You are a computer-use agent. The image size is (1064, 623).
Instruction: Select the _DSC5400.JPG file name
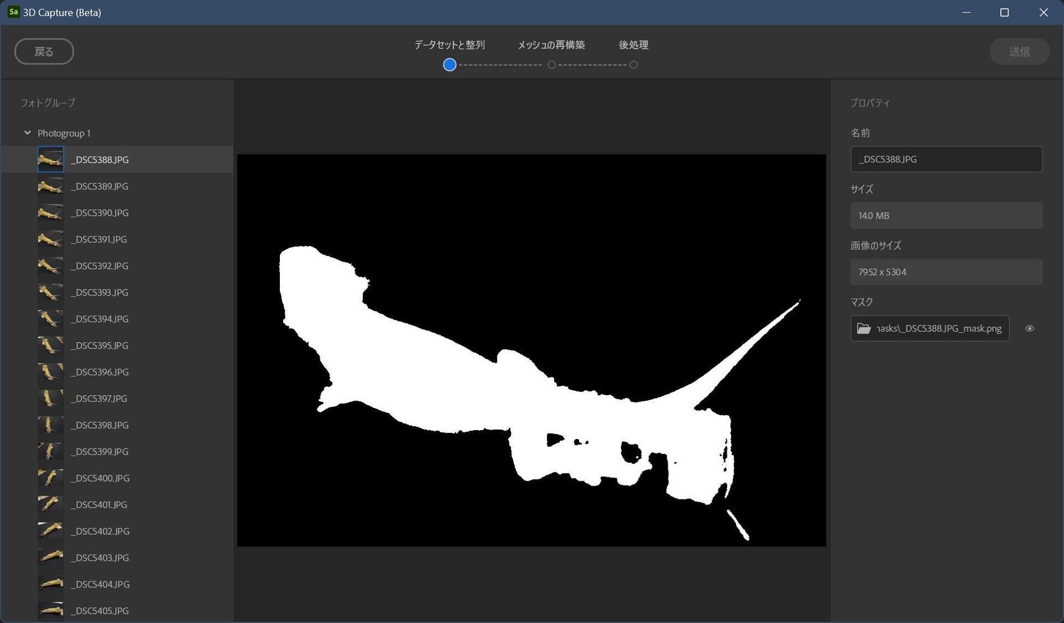coord(100,478)
